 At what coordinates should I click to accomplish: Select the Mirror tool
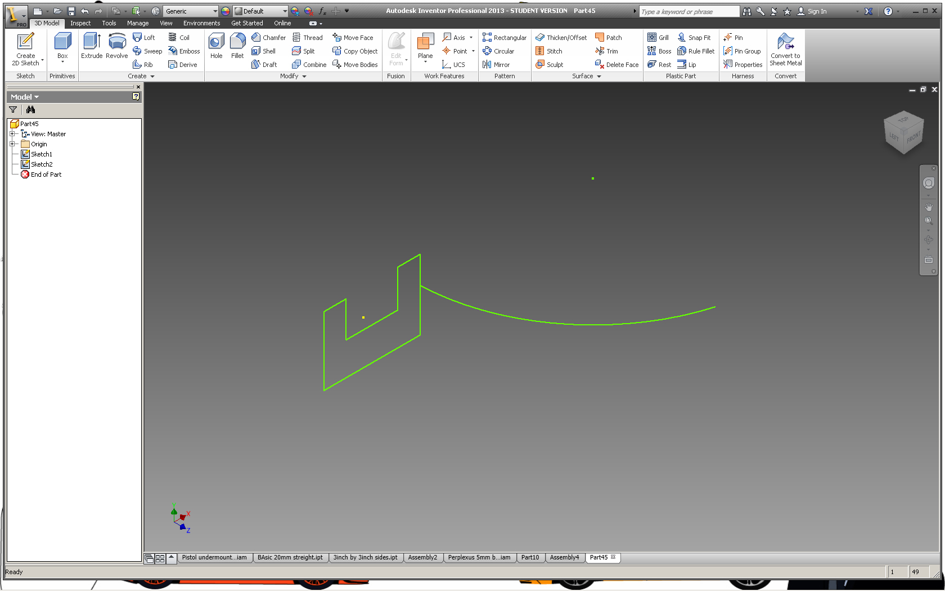pos(496,64)
